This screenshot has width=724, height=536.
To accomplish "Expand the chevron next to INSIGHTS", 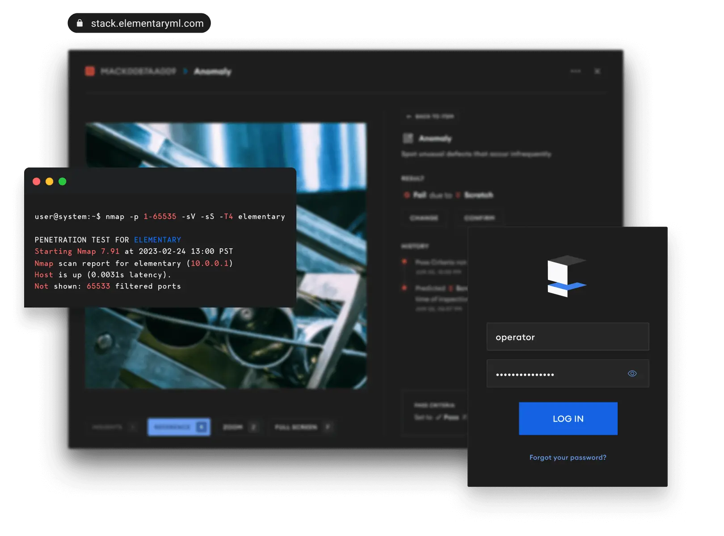I will [x=132, y=427].
